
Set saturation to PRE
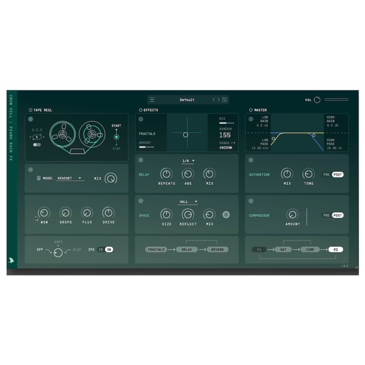pos(326,175)
